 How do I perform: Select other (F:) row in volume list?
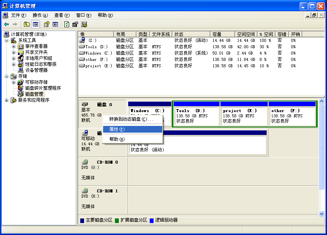[188, 59]
